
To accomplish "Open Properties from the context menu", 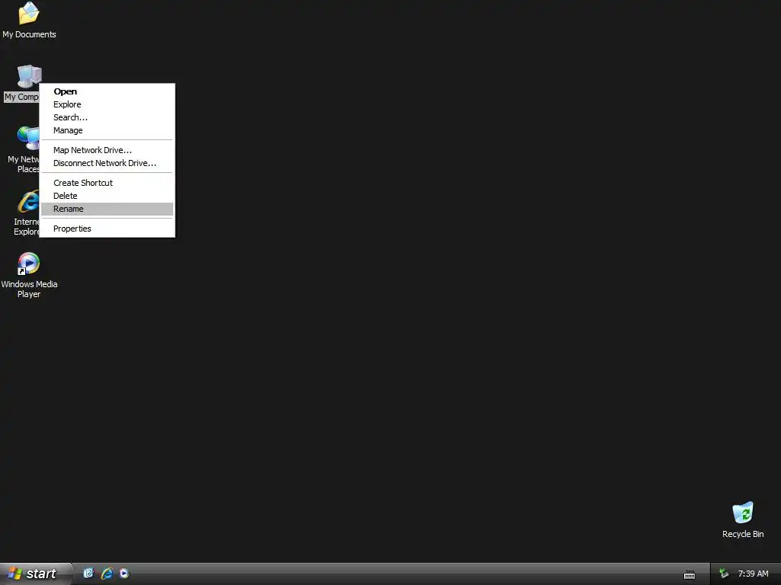I will pyautogui.click(x=107, y=229).
